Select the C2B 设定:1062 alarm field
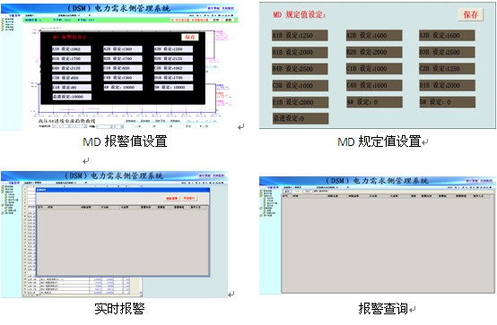This screenshot has height=325, width=497. click(x=173, y=68)
